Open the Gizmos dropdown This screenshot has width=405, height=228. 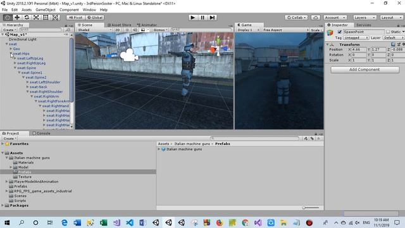point(160,30)
